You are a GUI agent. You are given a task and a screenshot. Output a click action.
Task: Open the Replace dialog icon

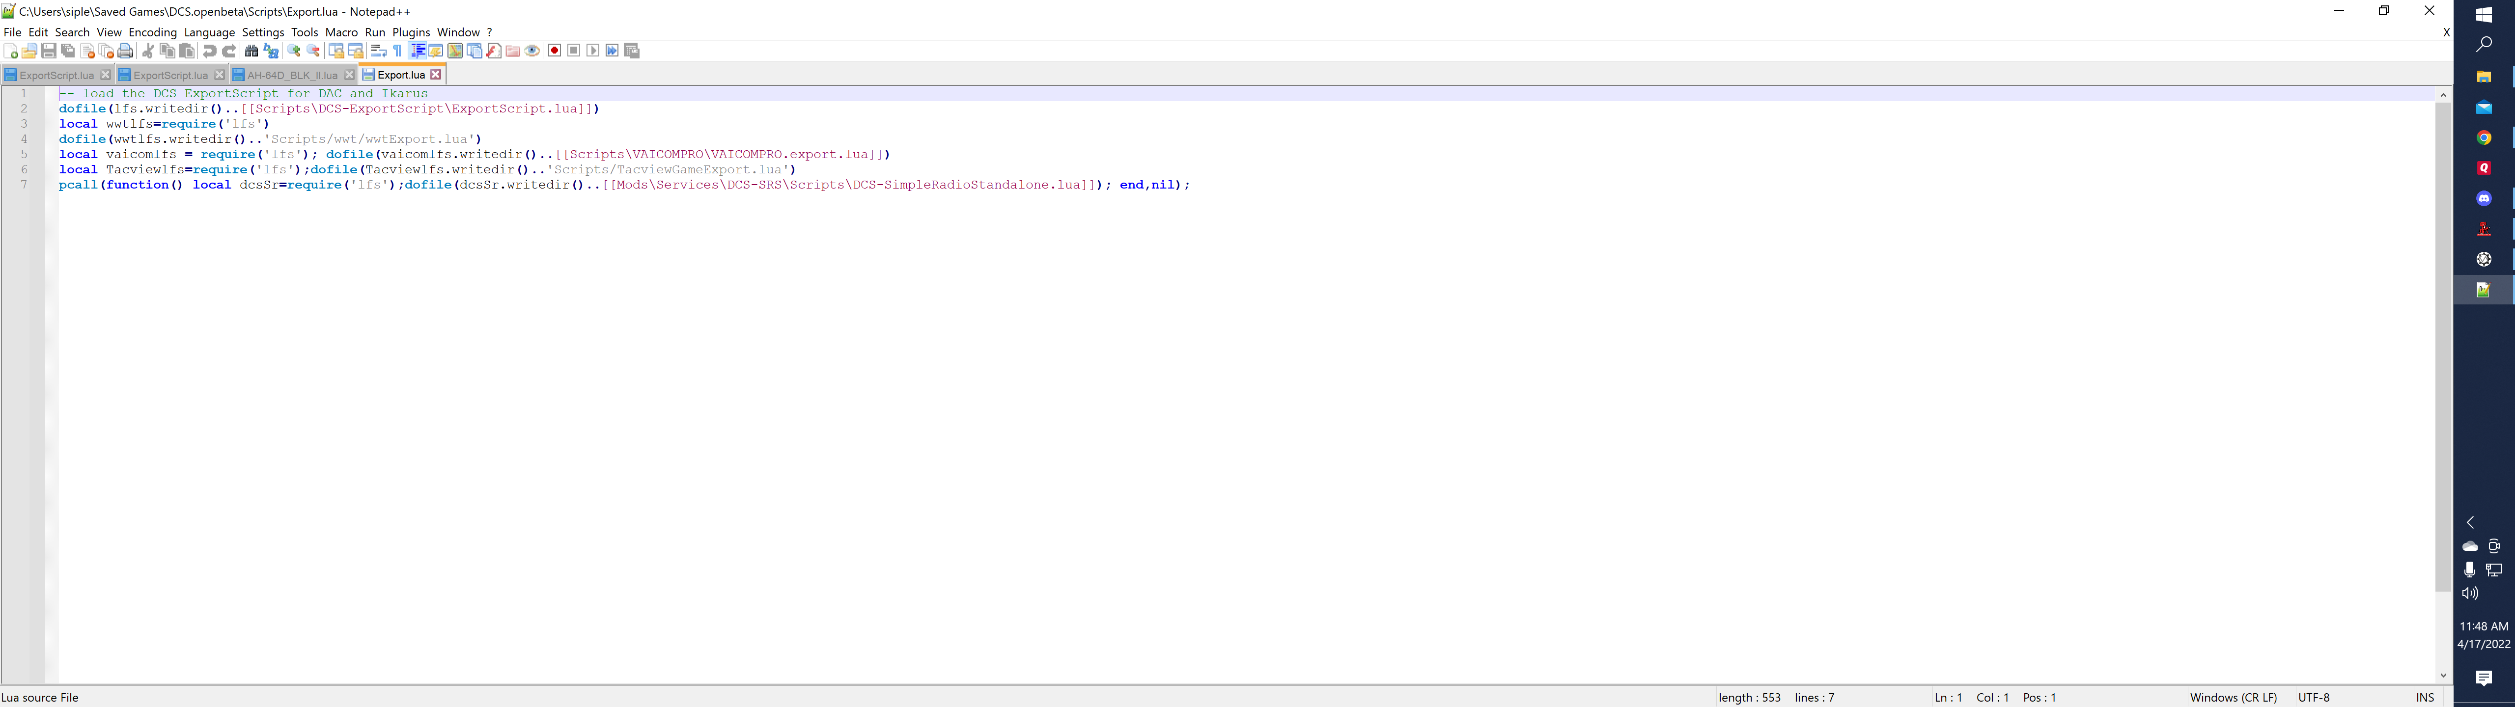click(272, 51)
